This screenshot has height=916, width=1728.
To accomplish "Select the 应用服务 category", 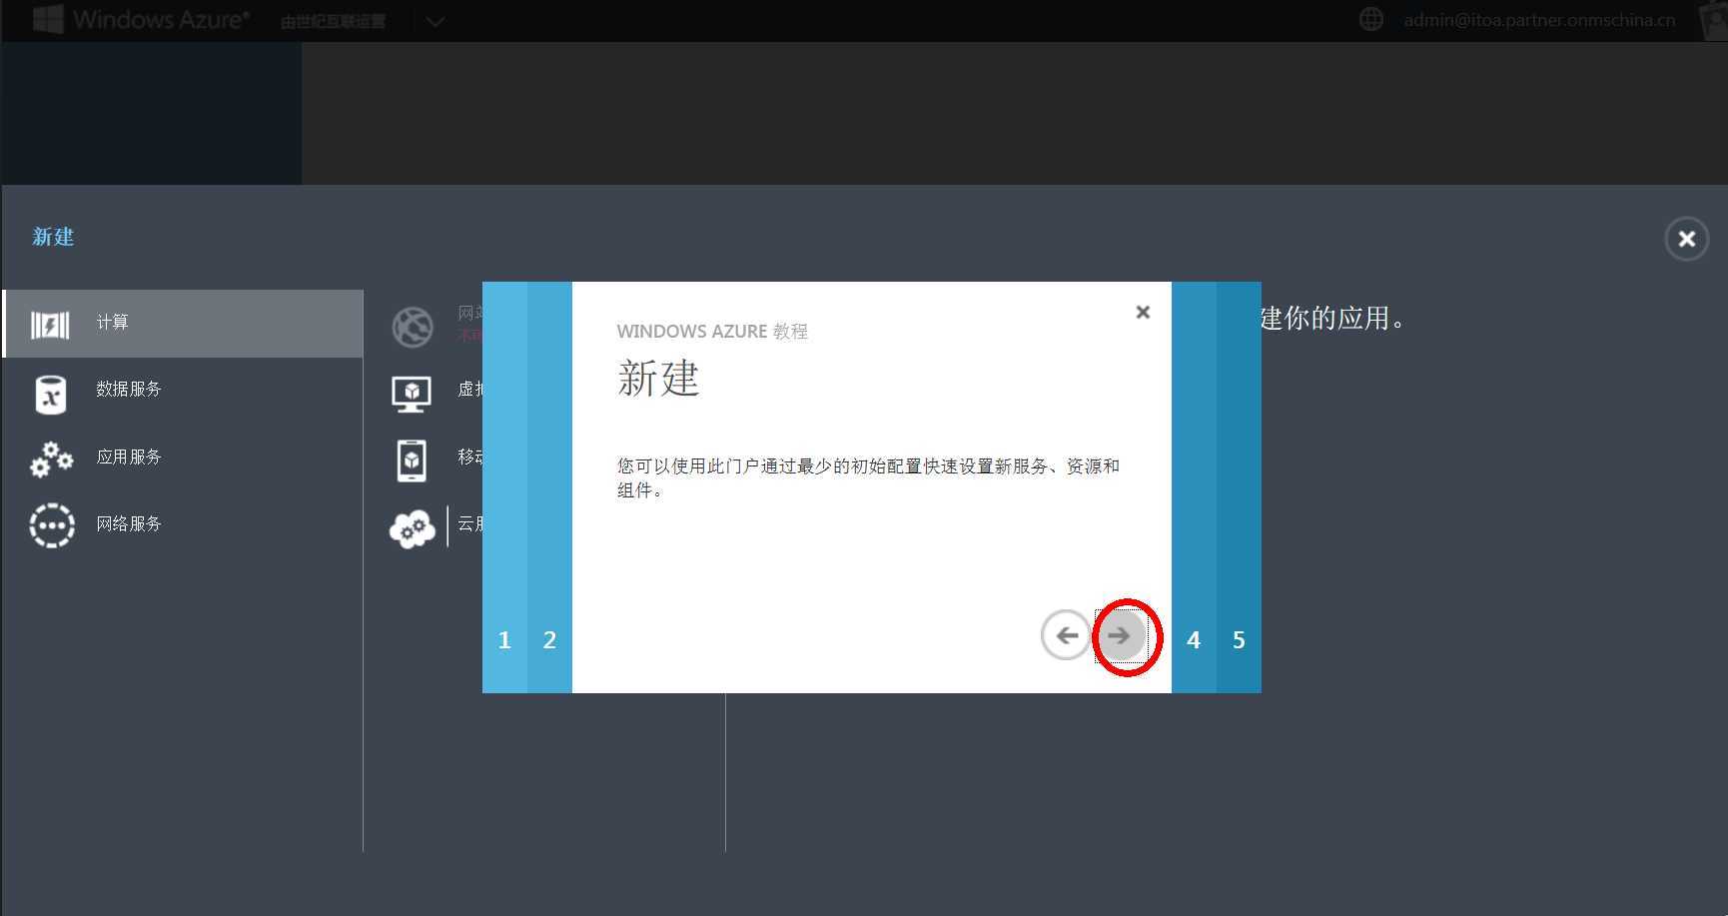I will click(x=183, y=458).
